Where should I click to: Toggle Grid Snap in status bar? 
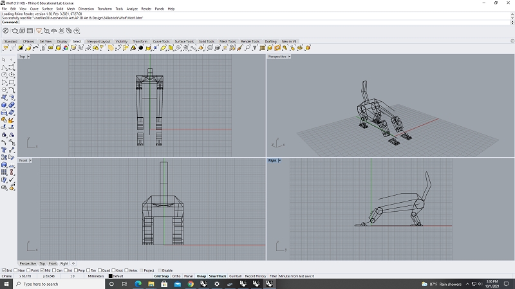point(161,276)
